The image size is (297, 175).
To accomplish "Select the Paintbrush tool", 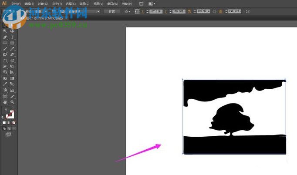I will pyautogui.click(x=5, y=49).
